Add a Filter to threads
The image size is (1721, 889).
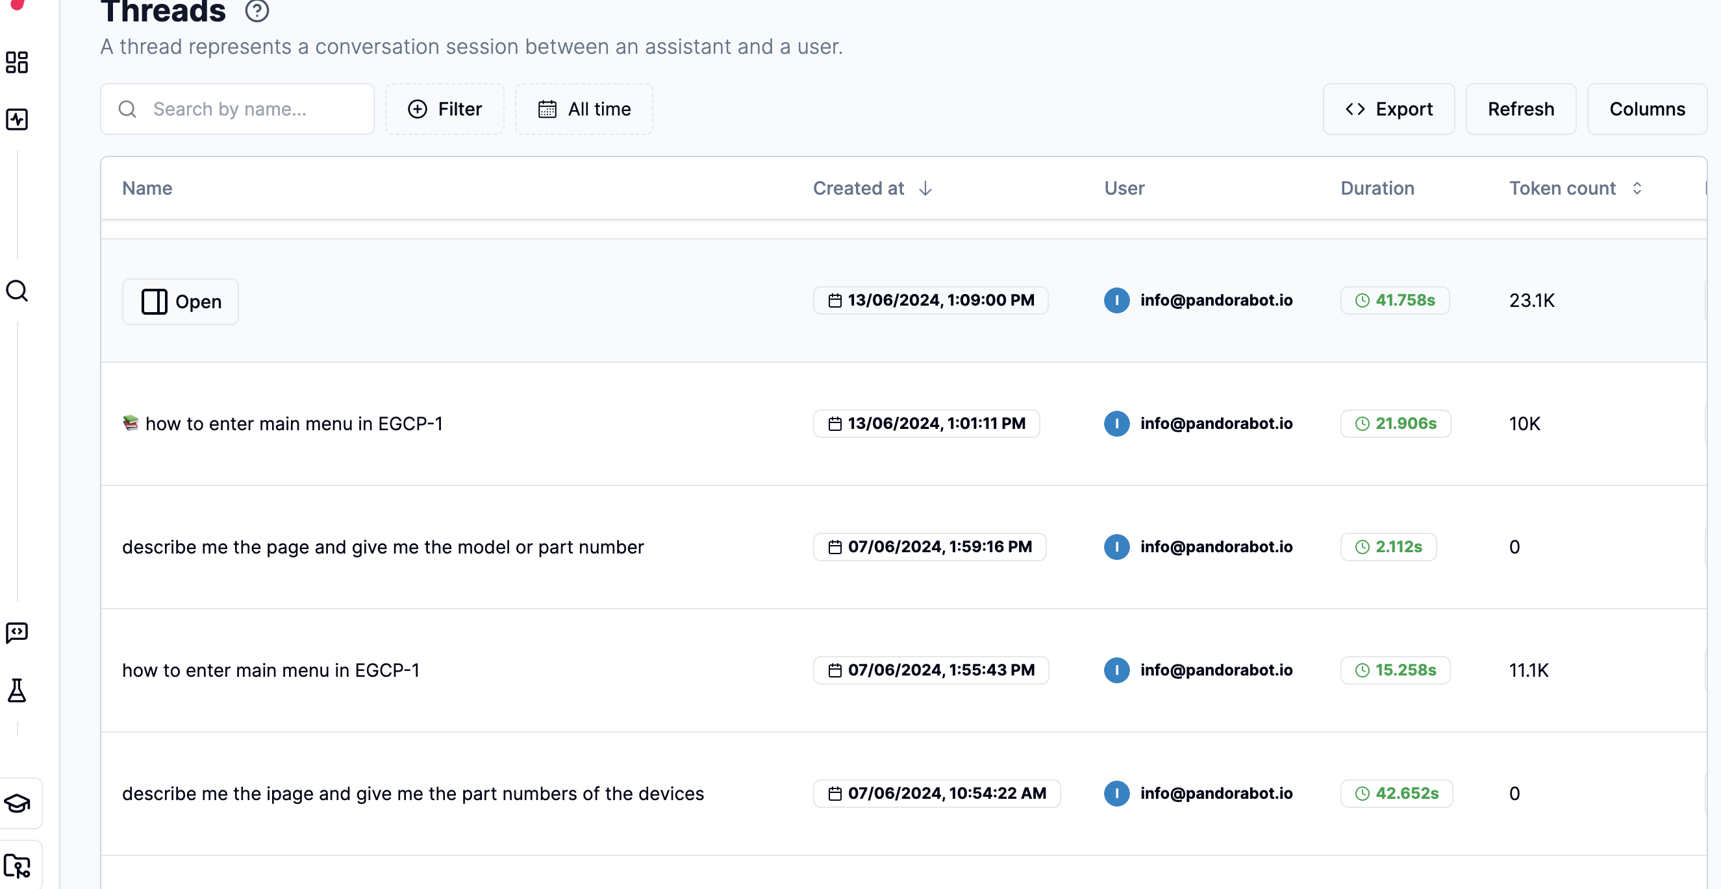coord(444,109)
